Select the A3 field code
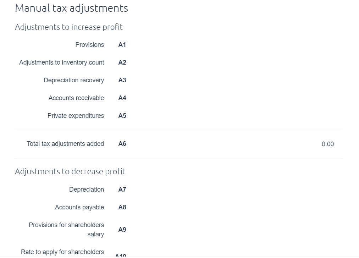The height and width of the screenshot is (258, 359). coord(122,80)
